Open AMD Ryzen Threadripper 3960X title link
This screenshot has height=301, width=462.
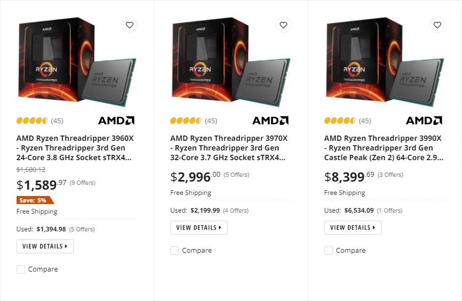point(75,148)
